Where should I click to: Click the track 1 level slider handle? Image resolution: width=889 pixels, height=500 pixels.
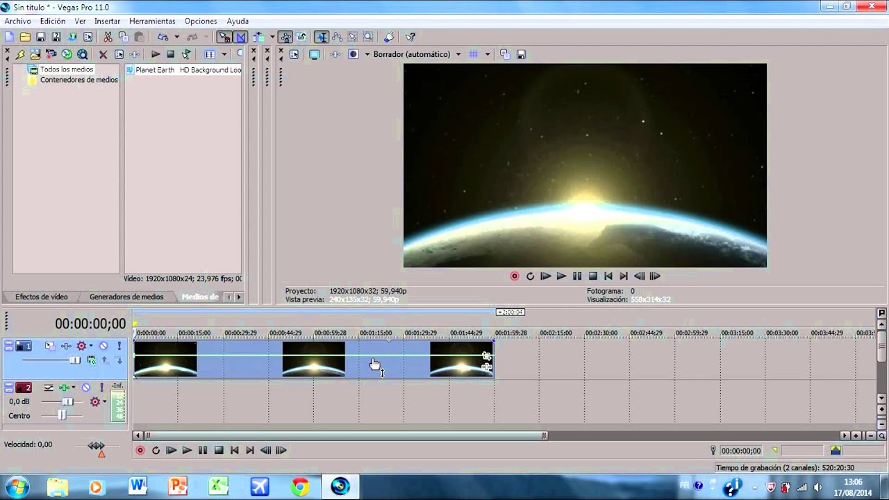74,360
